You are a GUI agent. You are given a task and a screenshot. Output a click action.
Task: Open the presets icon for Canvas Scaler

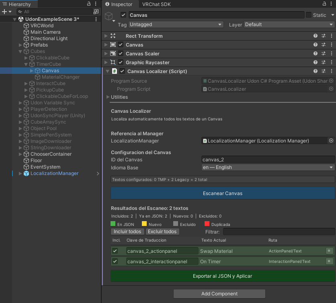pyautogui.click(x=324, y=53)
